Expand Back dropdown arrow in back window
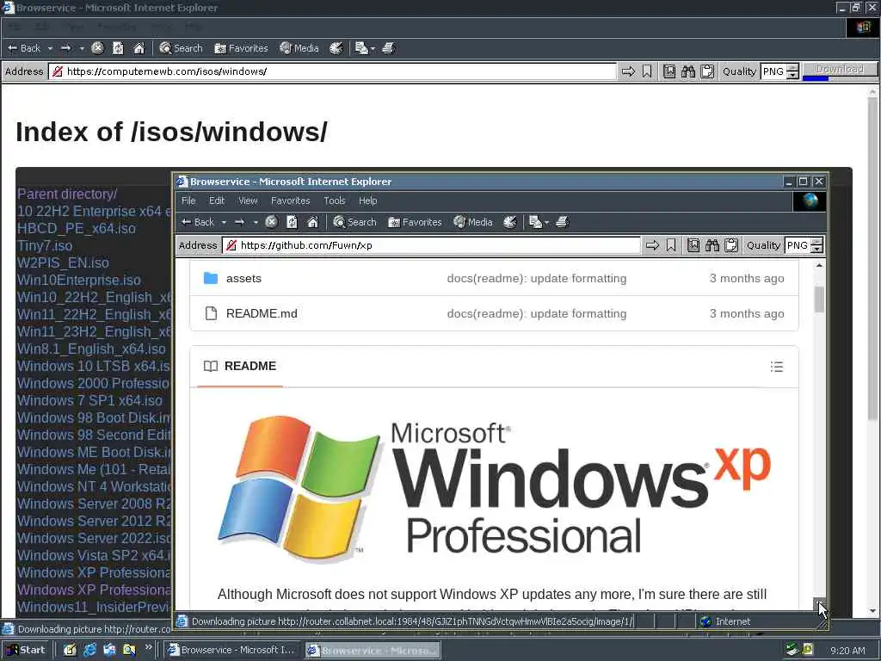 (x=50, y=49)
